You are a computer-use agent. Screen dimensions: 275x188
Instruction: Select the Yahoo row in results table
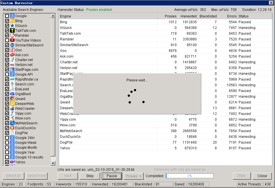[x=165, y=148]
